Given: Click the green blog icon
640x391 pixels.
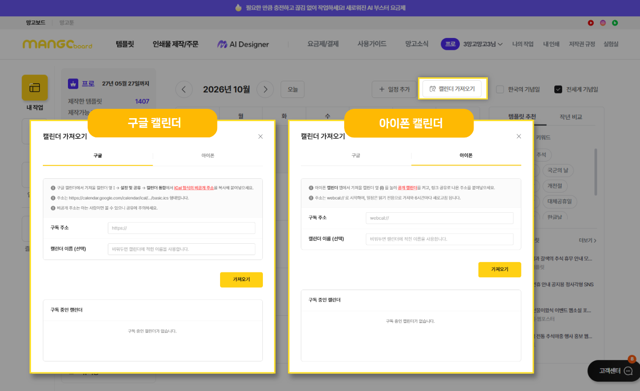Looking at the screenshot, I should click(x=615, y=23).
